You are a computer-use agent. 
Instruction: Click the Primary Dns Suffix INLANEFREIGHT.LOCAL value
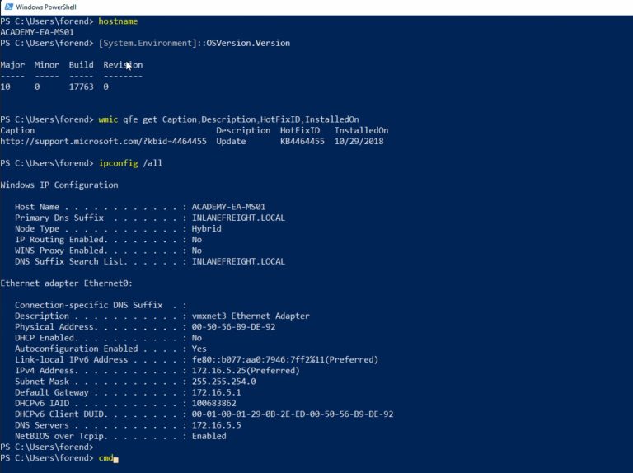tap(238, 218)
